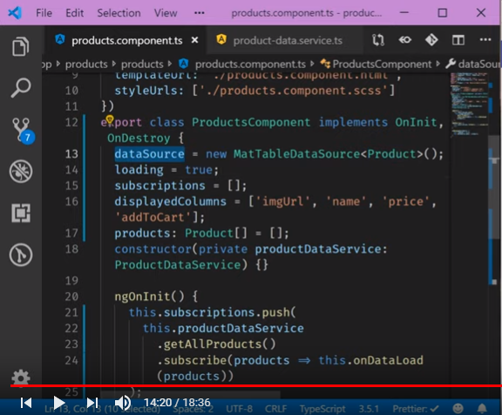Click the video play button
Viewport: 502px width, 415px height.
59,403
